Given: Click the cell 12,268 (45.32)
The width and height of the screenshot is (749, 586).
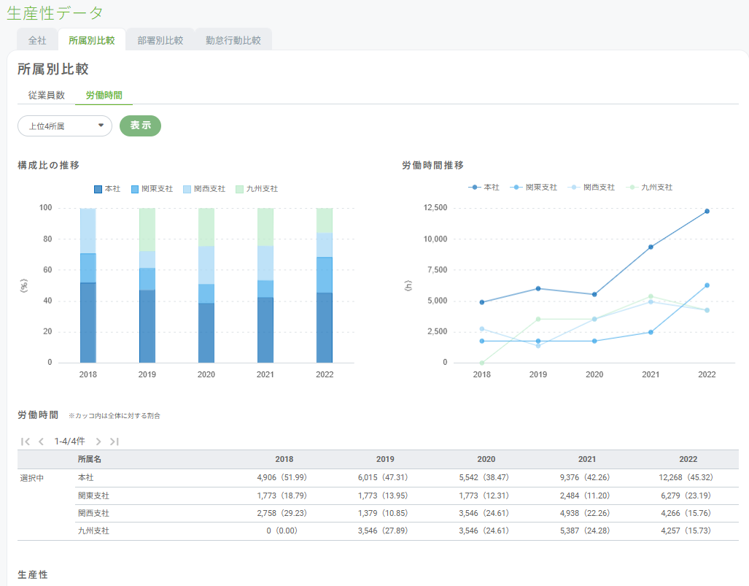Looking at the screenshot, I should [686, 477].
